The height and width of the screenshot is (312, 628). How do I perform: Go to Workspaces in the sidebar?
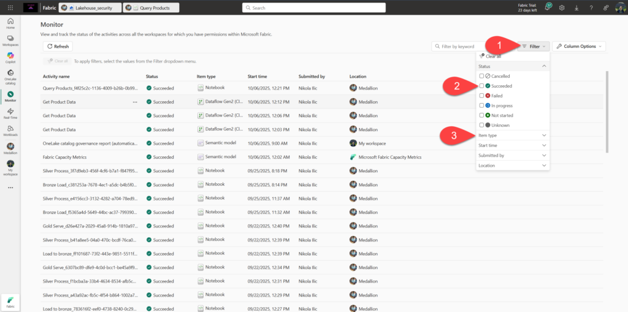tap(10, 40)
